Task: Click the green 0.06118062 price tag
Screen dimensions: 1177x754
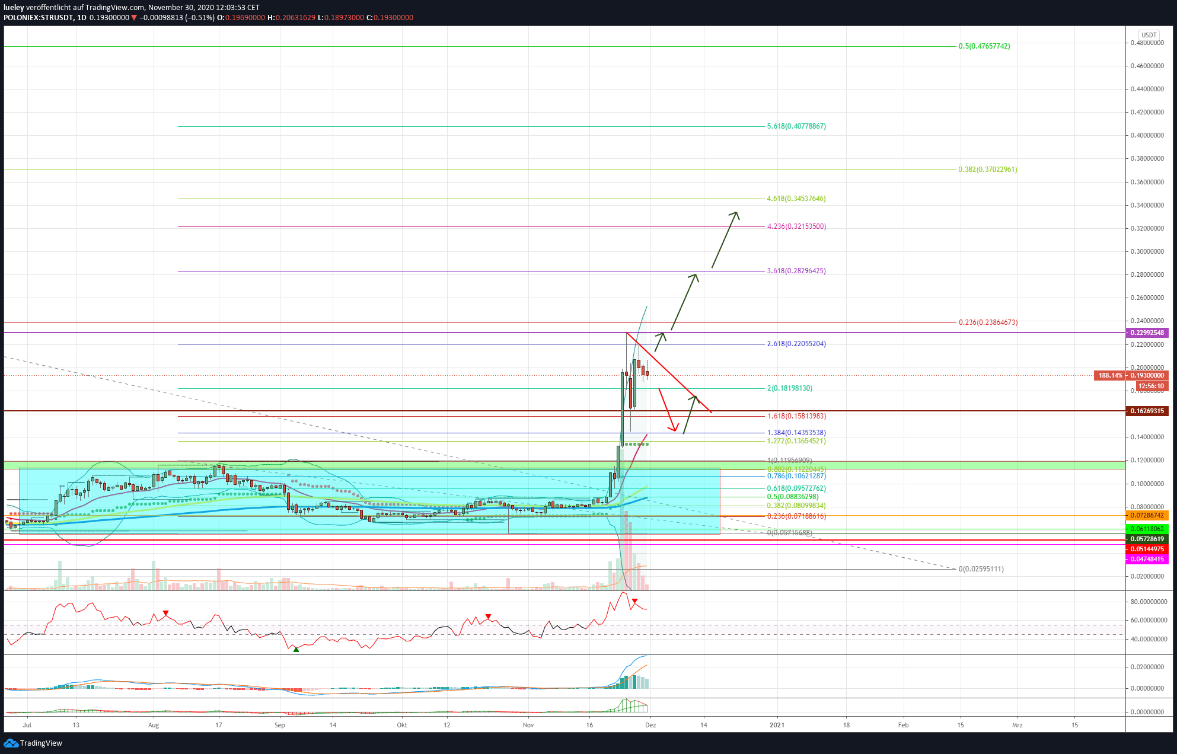Action: click(1147, 529)
